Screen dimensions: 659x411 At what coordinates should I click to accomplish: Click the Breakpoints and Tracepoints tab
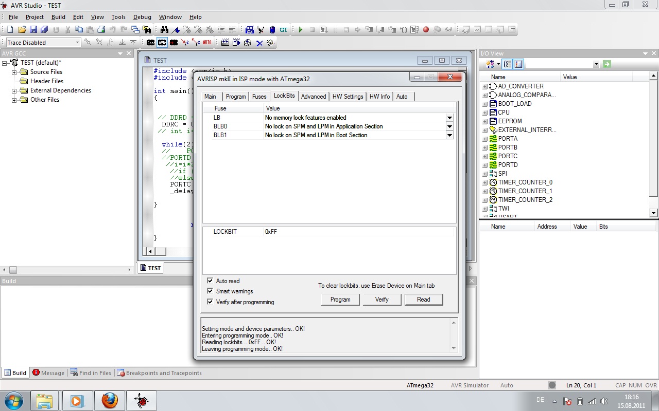point(159,373)
